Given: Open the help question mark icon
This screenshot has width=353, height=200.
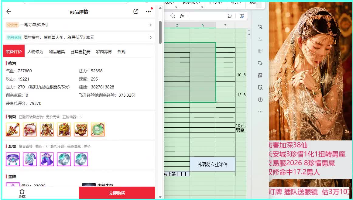Looking at the screenshot, I should point(260,100).
